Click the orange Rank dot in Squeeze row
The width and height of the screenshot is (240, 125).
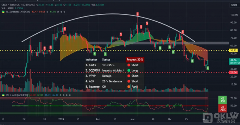tap(129, 87)
